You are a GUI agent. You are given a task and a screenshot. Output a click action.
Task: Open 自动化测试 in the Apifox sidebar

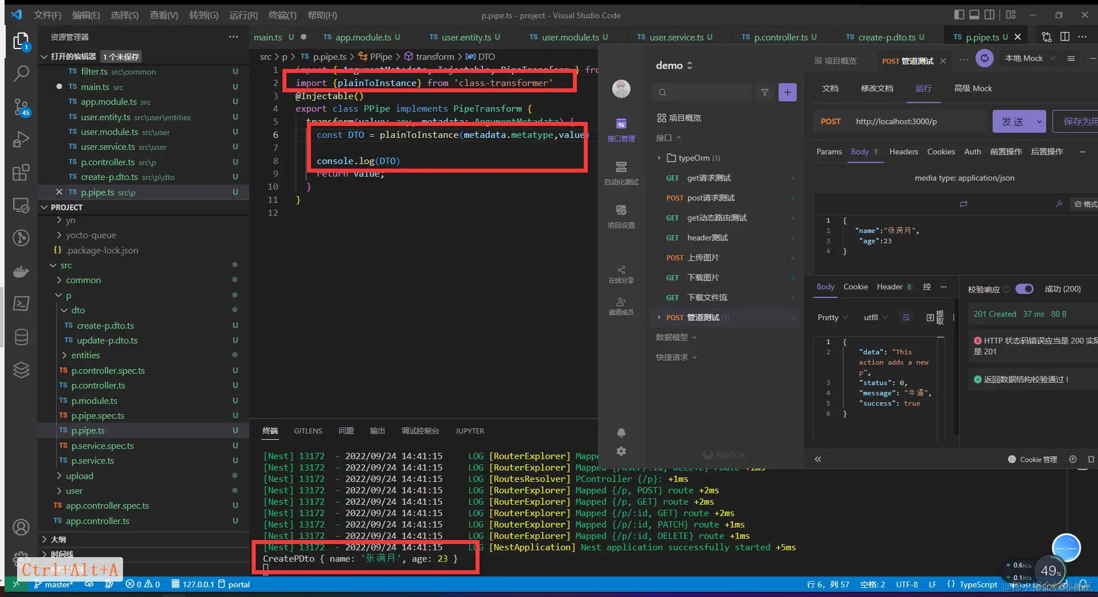click(x=621, y=173)
